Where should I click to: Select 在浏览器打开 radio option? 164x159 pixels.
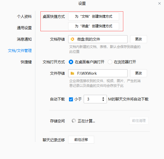pyautogui.click(x=110, y=62)
